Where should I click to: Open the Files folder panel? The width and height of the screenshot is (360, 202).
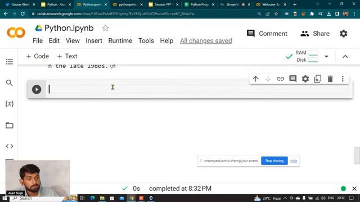pyautogui.click(x=10, y=125)
